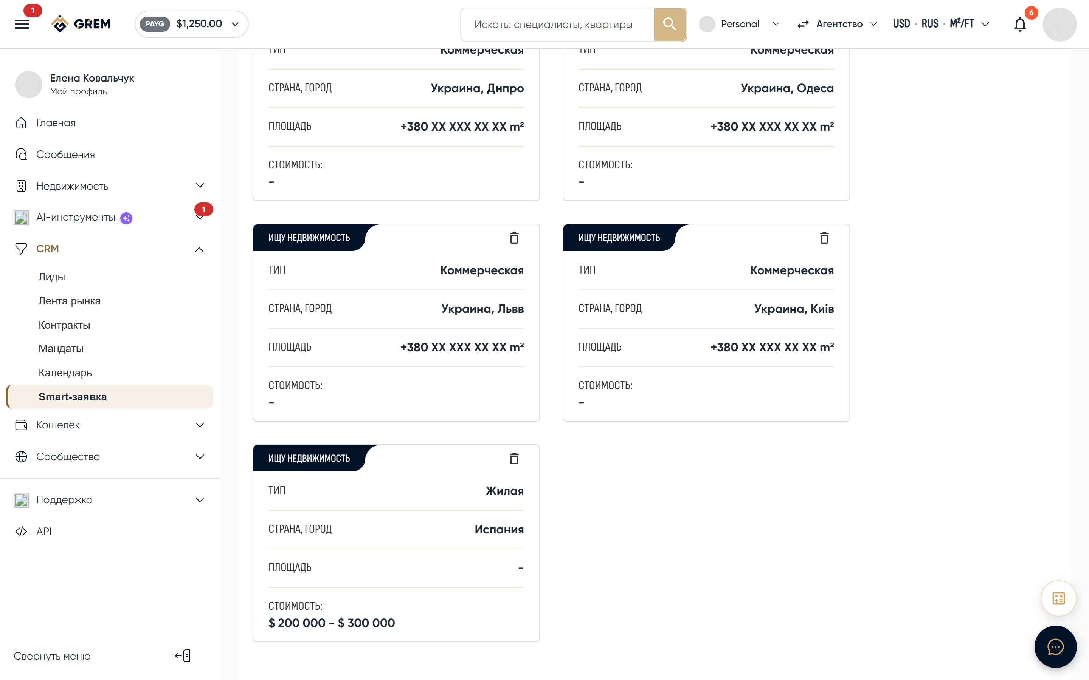
Task: Open Календарь menu item
Action: [x=65, y=372]
